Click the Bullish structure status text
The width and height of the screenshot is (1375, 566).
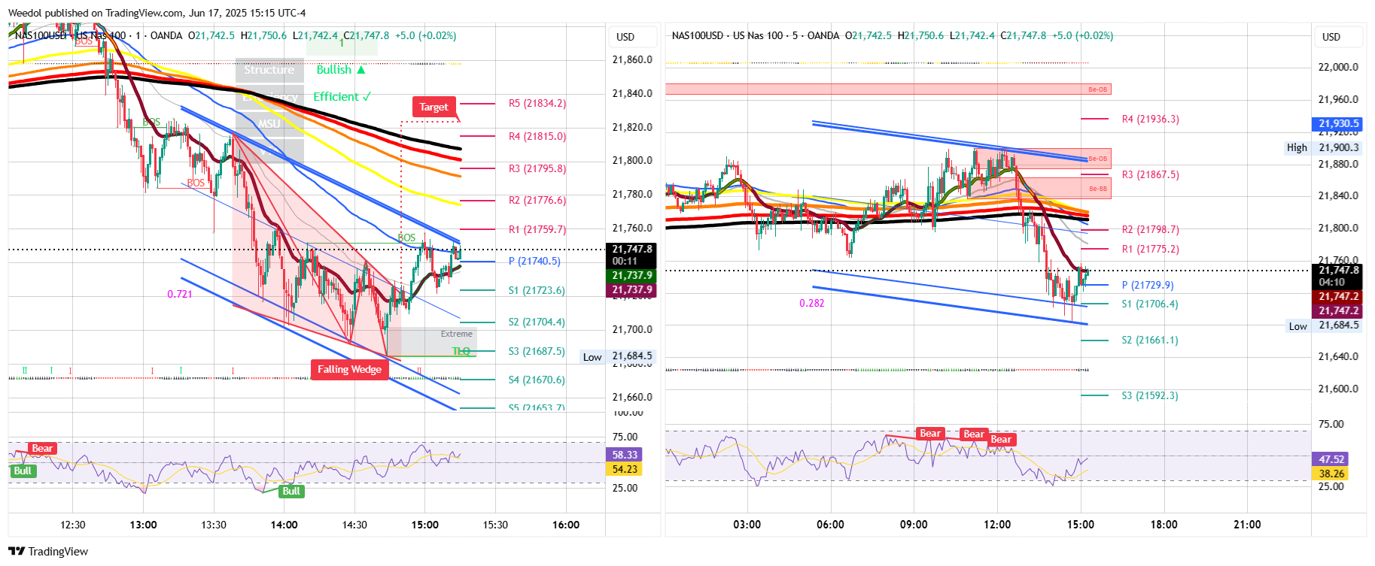pyautogui.click(x=341, y=70)
